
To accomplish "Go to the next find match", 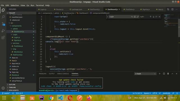I will click(x=154, y=17).
